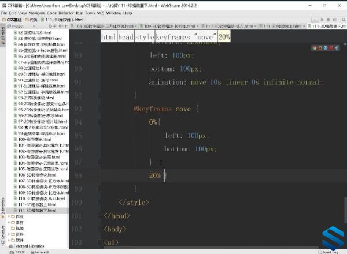
Task: Click the style breadcrumb in editor
Action: [x=145, y=37]
